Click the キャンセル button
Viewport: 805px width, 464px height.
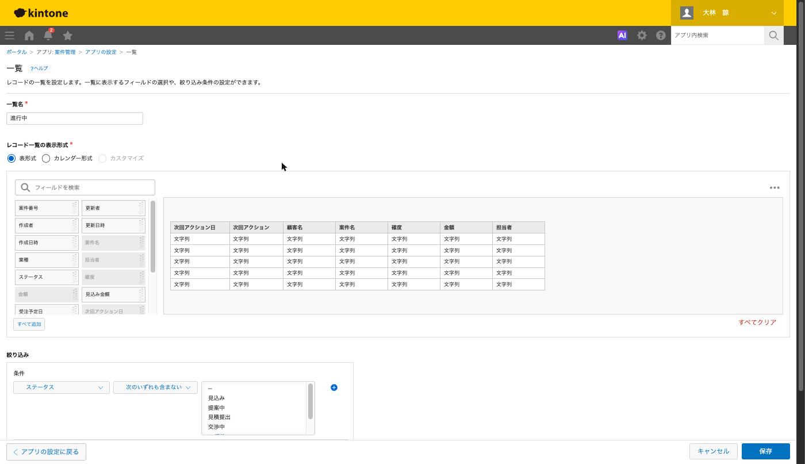(713, 451)
